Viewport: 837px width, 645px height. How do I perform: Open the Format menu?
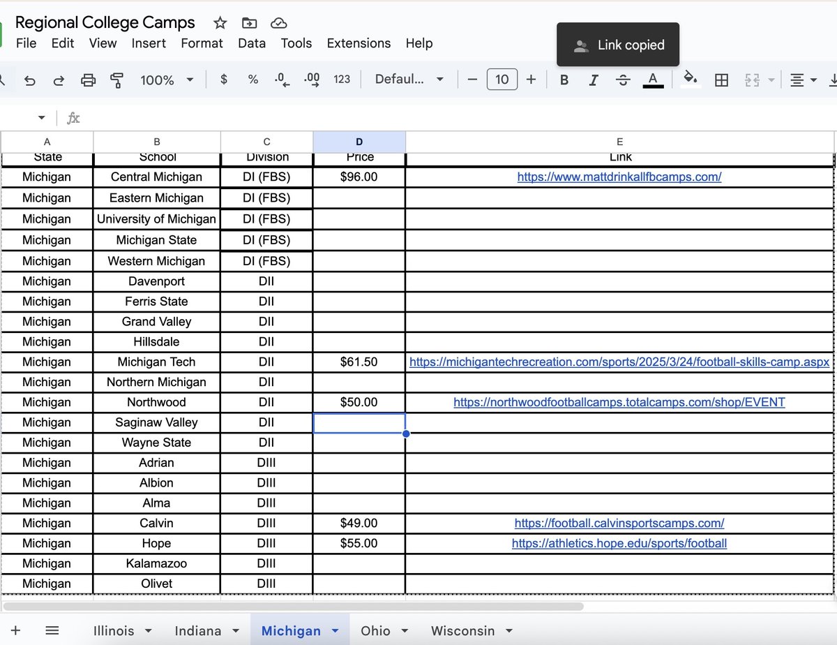pyautogui.click(x=202, y=43)
